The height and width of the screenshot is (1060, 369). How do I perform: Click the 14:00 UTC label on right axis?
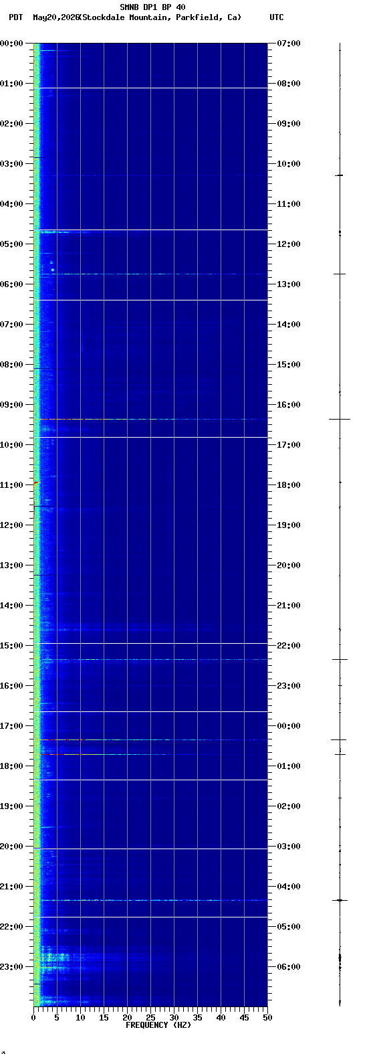(x=288, y=325)
